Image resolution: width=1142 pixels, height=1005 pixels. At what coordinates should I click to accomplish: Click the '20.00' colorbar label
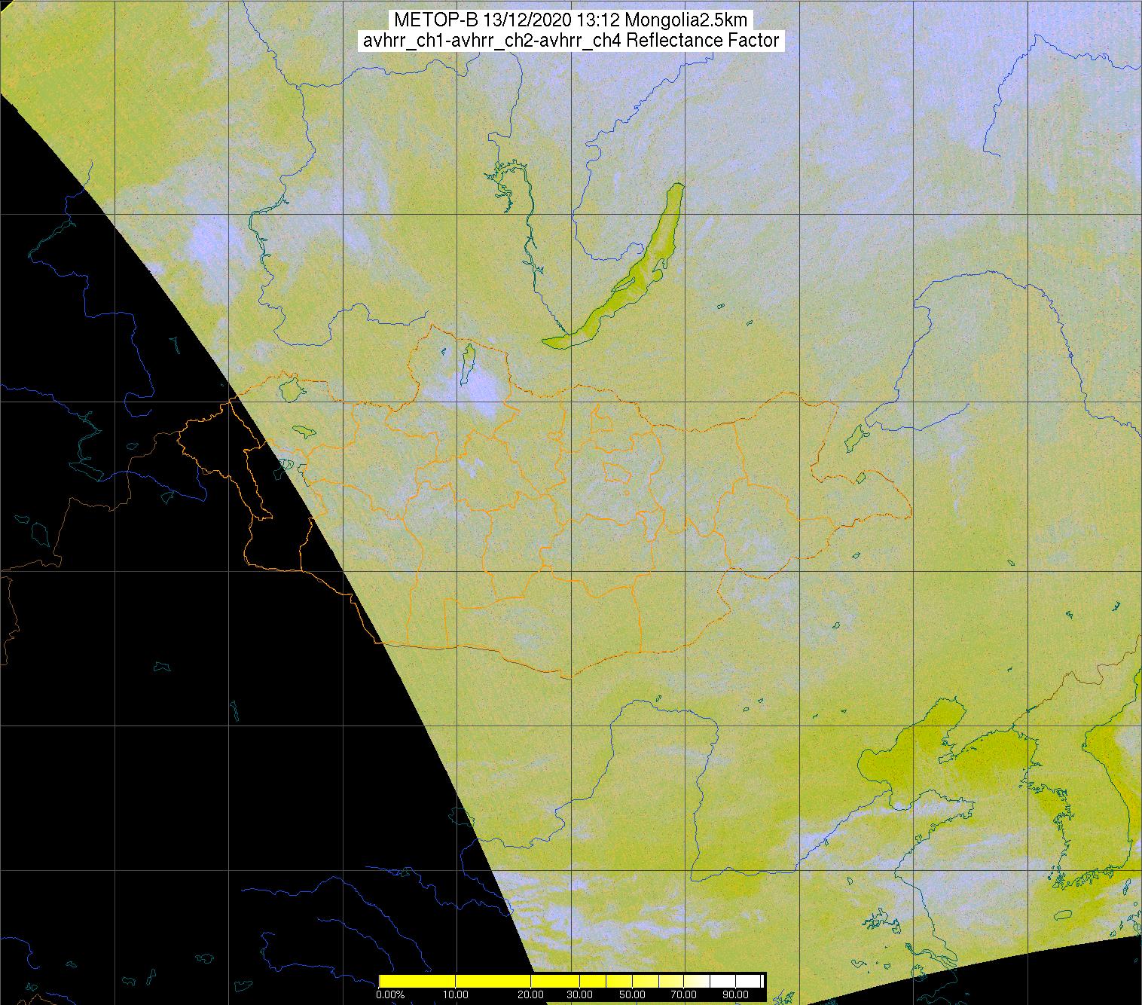[530, 994]
